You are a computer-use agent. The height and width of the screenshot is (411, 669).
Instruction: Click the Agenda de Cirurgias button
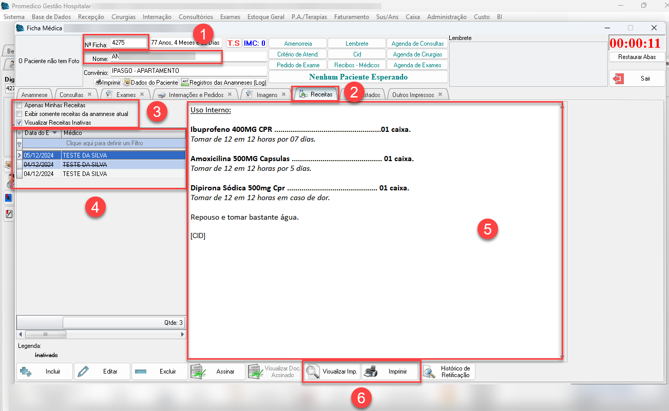(417, 54)
